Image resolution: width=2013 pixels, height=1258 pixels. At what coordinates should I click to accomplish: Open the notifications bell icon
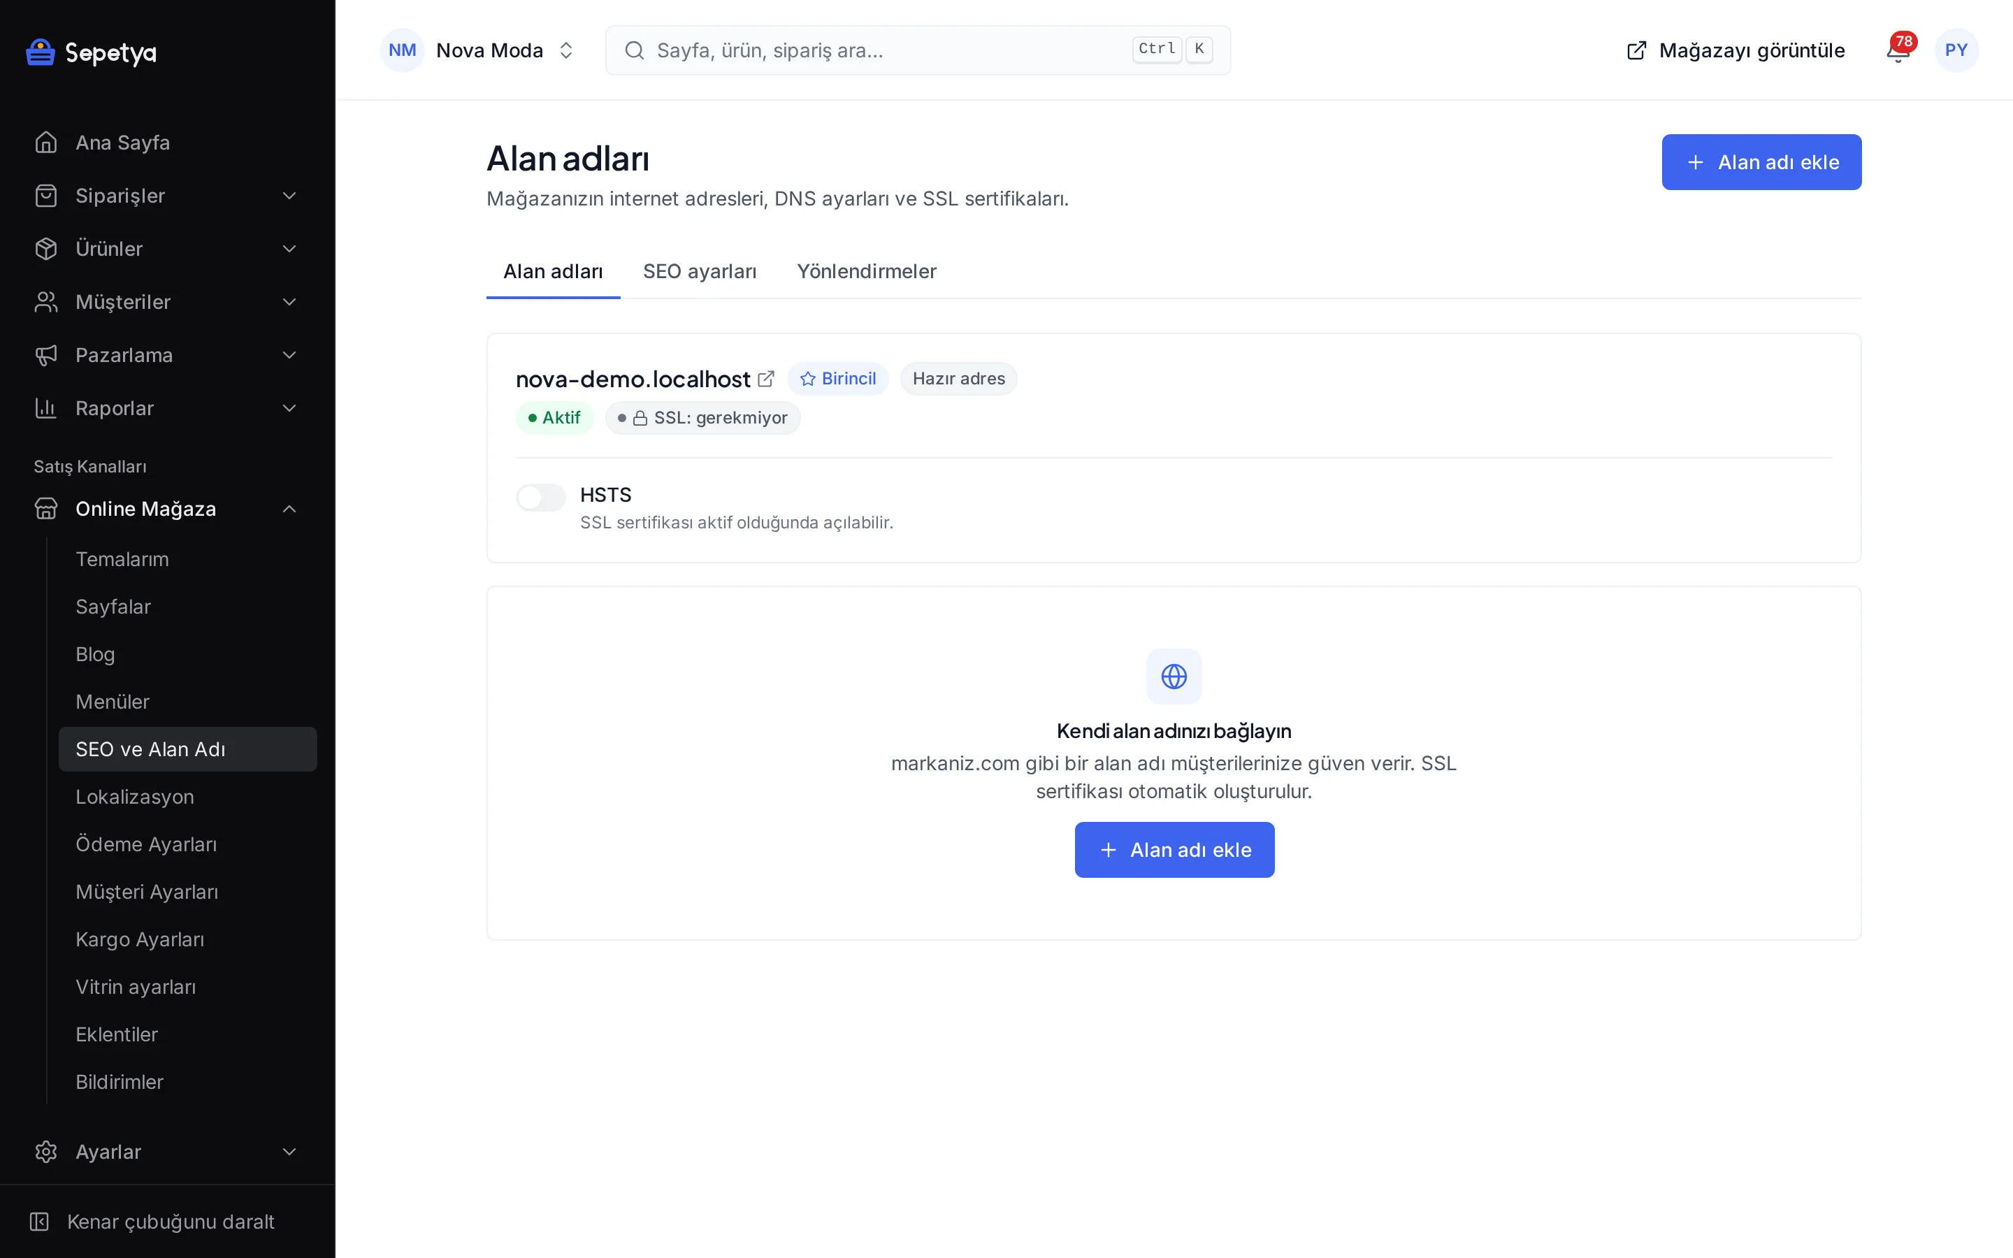(1898, 51)
